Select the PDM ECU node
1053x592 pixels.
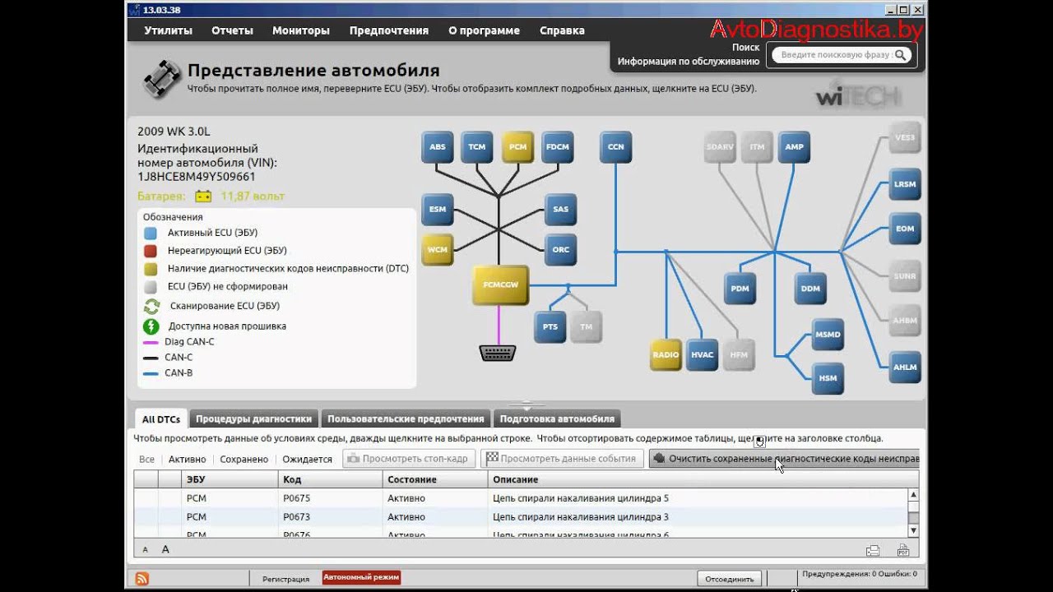click(740, 289)
